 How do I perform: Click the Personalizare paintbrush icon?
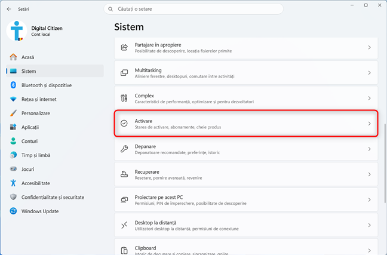click(x=13, y=113)
